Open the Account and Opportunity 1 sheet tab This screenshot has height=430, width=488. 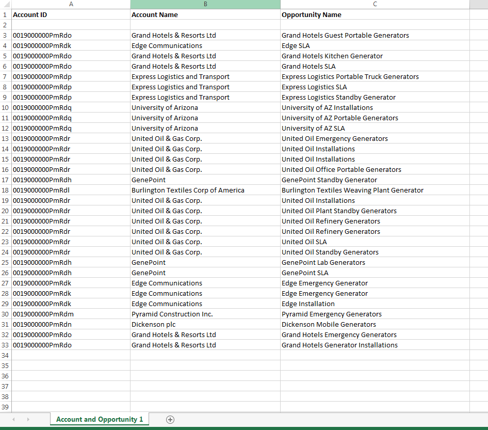(100, 419)
